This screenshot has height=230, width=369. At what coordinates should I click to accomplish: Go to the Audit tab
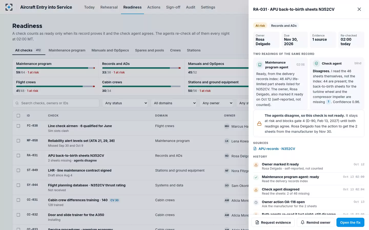click(x=191, y=7)
